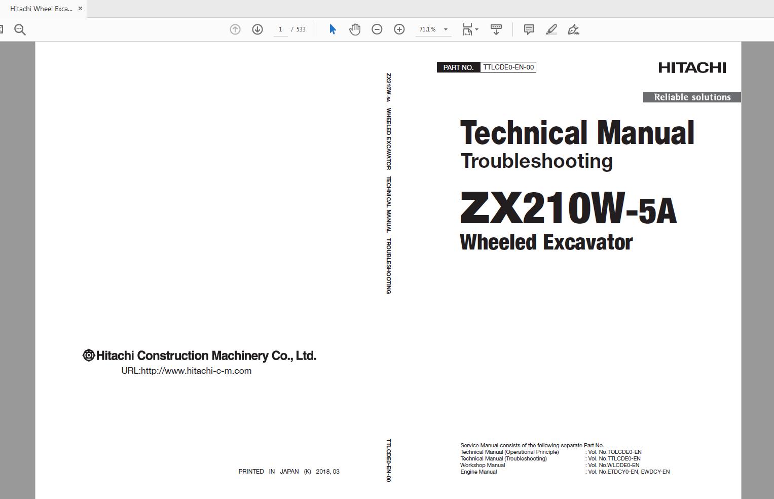Close the Hitachi Wheel Exca tab
Viewport: 774px width, 499px height.
(80, 8)
